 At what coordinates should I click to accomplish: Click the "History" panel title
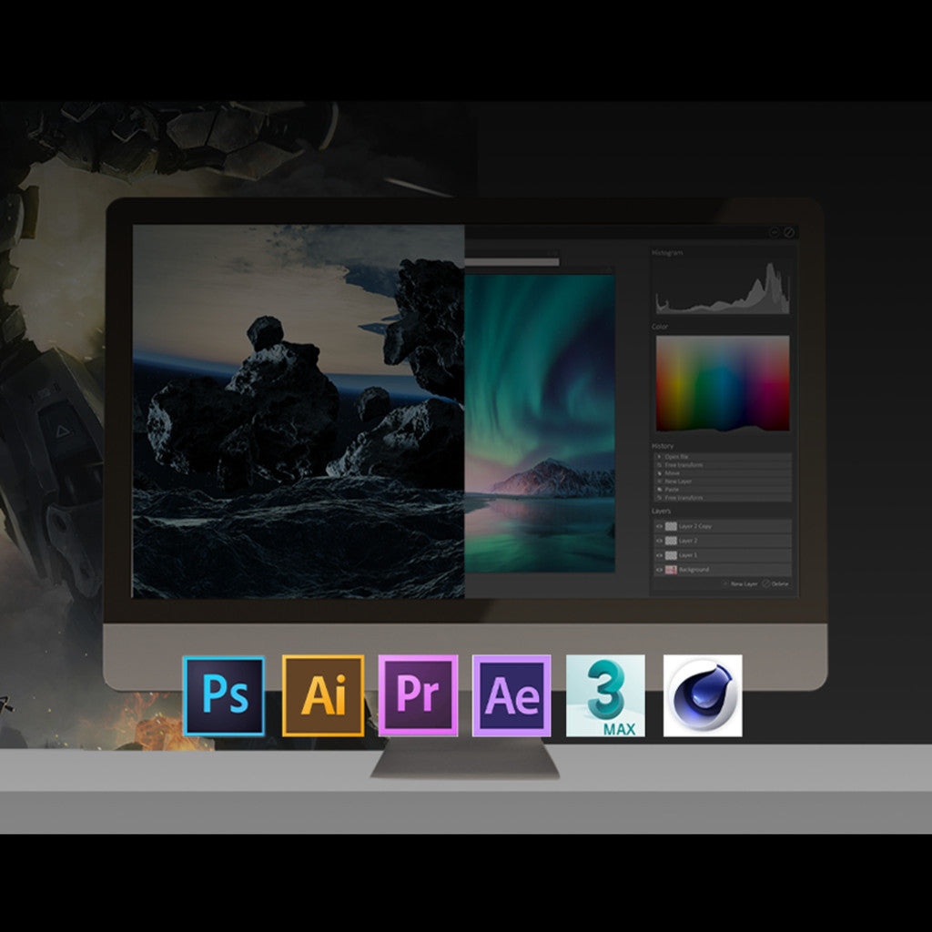(663, 446)
